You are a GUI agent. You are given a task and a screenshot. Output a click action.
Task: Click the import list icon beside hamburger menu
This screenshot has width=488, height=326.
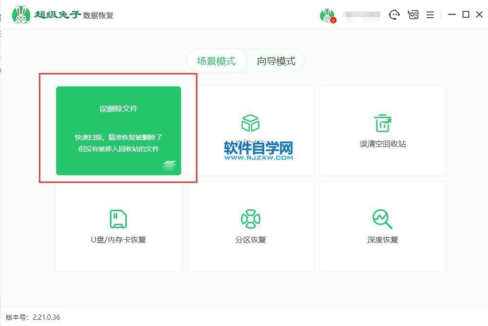[413, 15]
